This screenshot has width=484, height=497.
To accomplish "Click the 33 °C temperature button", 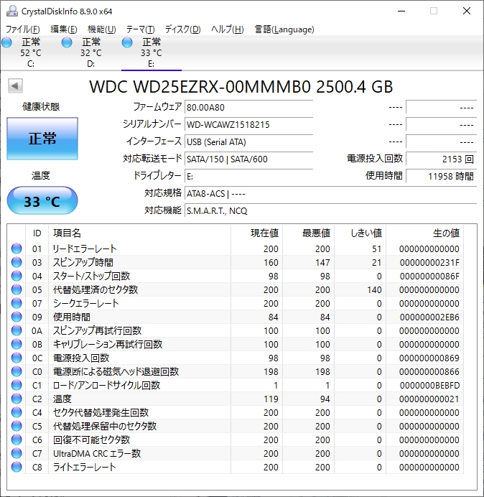I will click(x=42, y=200).
